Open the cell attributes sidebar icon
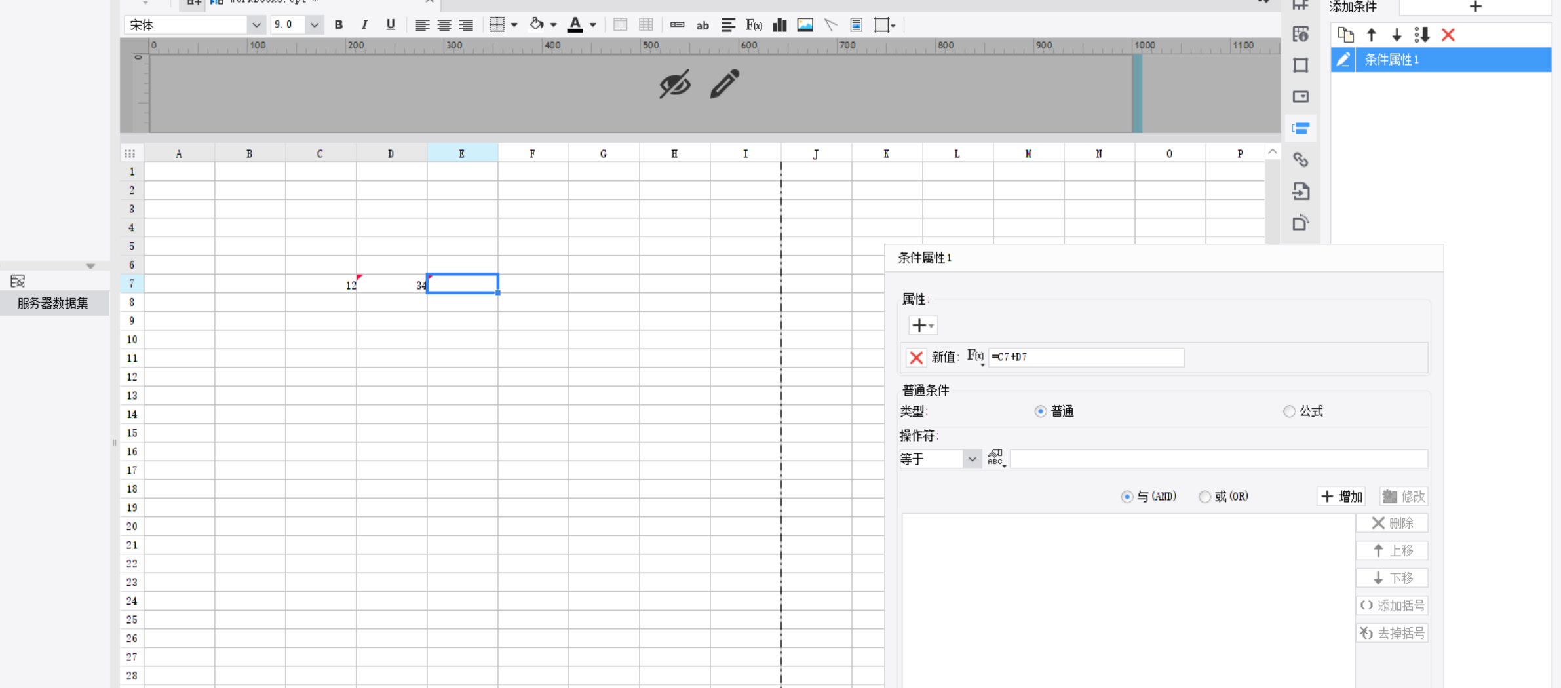 [1301, 34]
